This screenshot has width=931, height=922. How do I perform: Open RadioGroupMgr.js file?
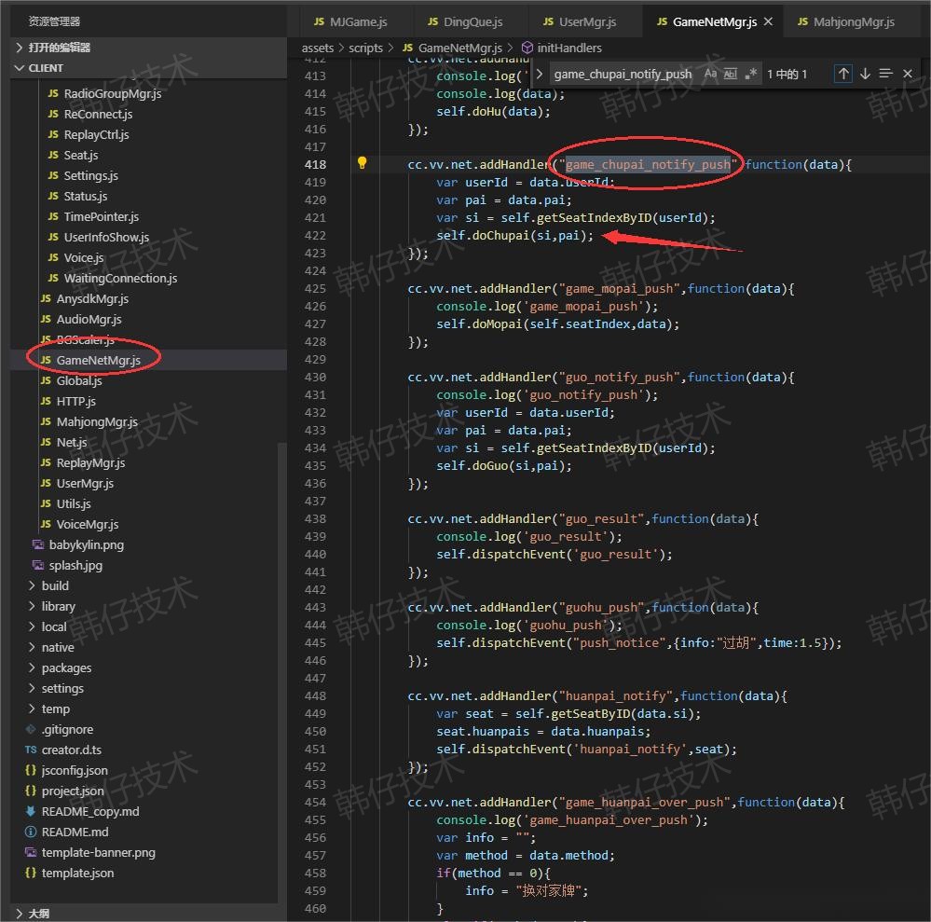[112, 94]
